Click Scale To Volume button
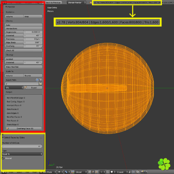 click(x=14, y=75)
